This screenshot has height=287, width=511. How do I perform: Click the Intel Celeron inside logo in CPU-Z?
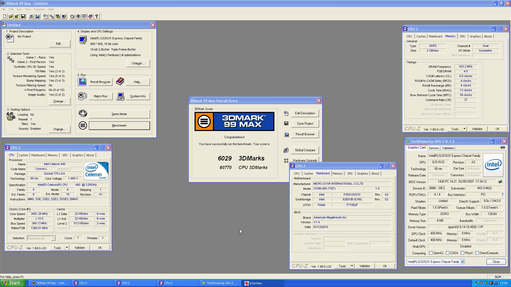coord(96,171)
